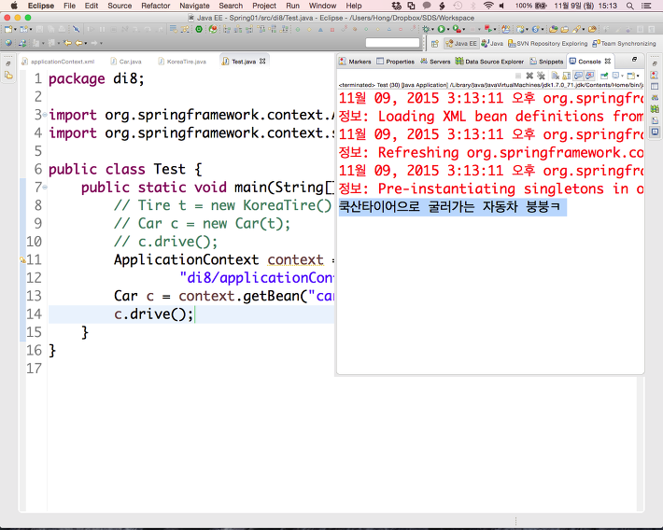The width and height of the screenshot is (663, 530).
Task: Click the Clear Console icon
Action: tap(556, 76)
